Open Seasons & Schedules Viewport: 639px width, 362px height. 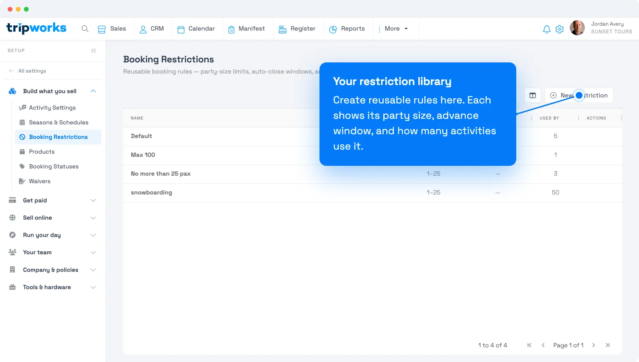59,122
